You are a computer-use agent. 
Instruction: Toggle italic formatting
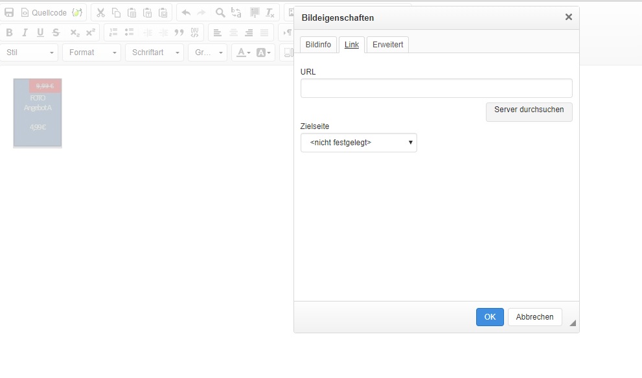pyautogui.click(x=25, y=32)
